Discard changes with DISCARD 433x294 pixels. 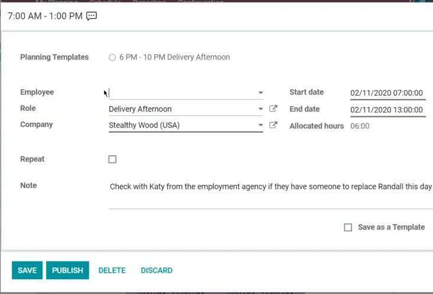(157, 270)
